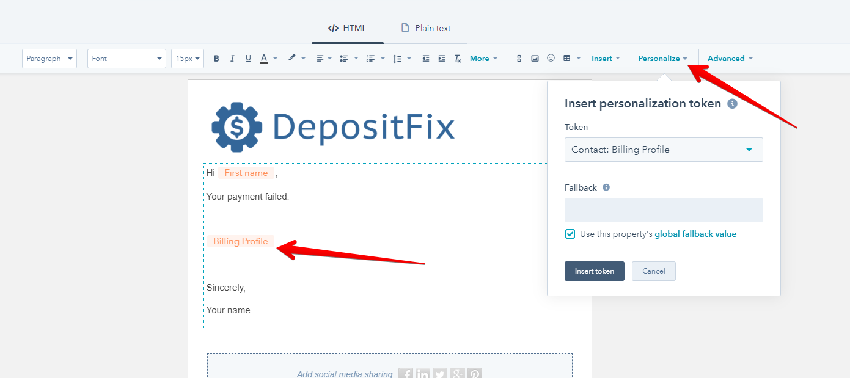The image size is (850, 378).
Task: Click the Facebook sharing icon
Action: point(406,373)
